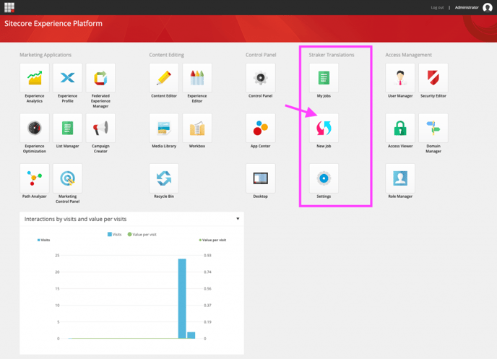Create a Straker New Job
Screen dimensions: 497x359
tap(324, 128)
